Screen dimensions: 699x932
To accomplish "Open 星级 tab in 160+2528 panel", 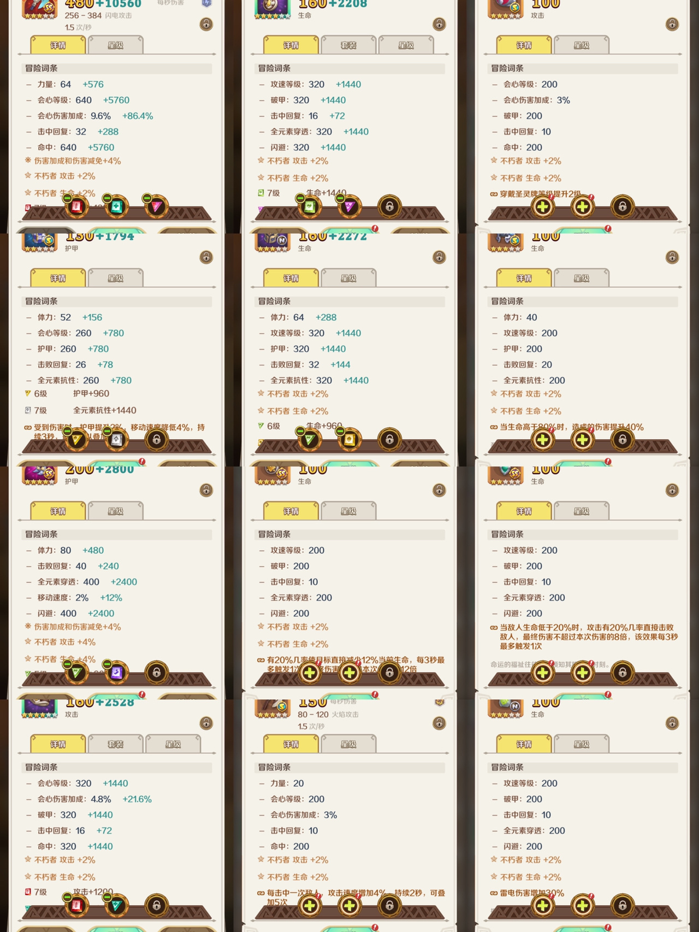I will (173, 744).
